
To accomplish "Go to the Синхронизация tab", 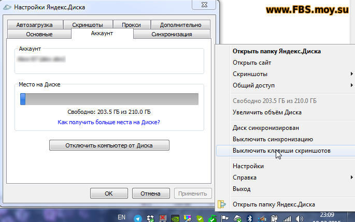I will [x=172, y=34].
